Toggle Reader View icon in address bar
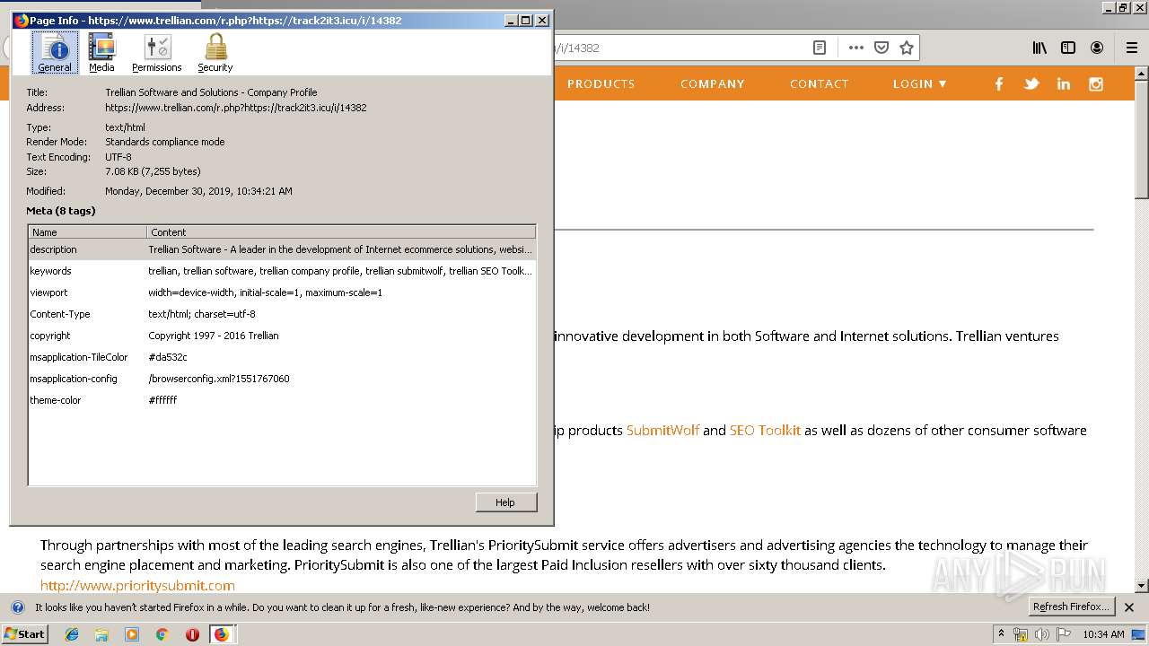The height and width of the screenshot is (646, 1149). 819,48
